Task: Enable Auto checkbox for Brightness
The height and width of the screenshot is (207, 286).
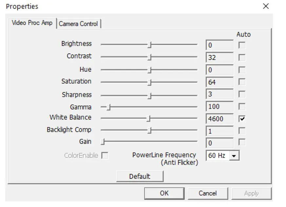Action: pyautogui.click(x=242, y=45)
